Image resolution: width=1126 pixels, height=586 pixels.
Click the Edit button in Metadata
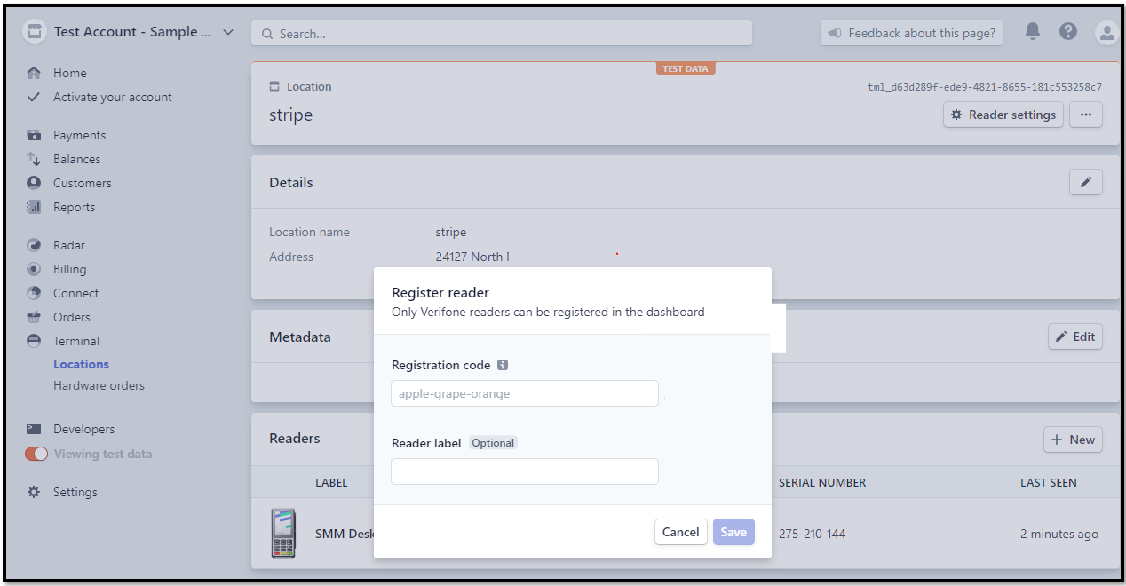1075,337
